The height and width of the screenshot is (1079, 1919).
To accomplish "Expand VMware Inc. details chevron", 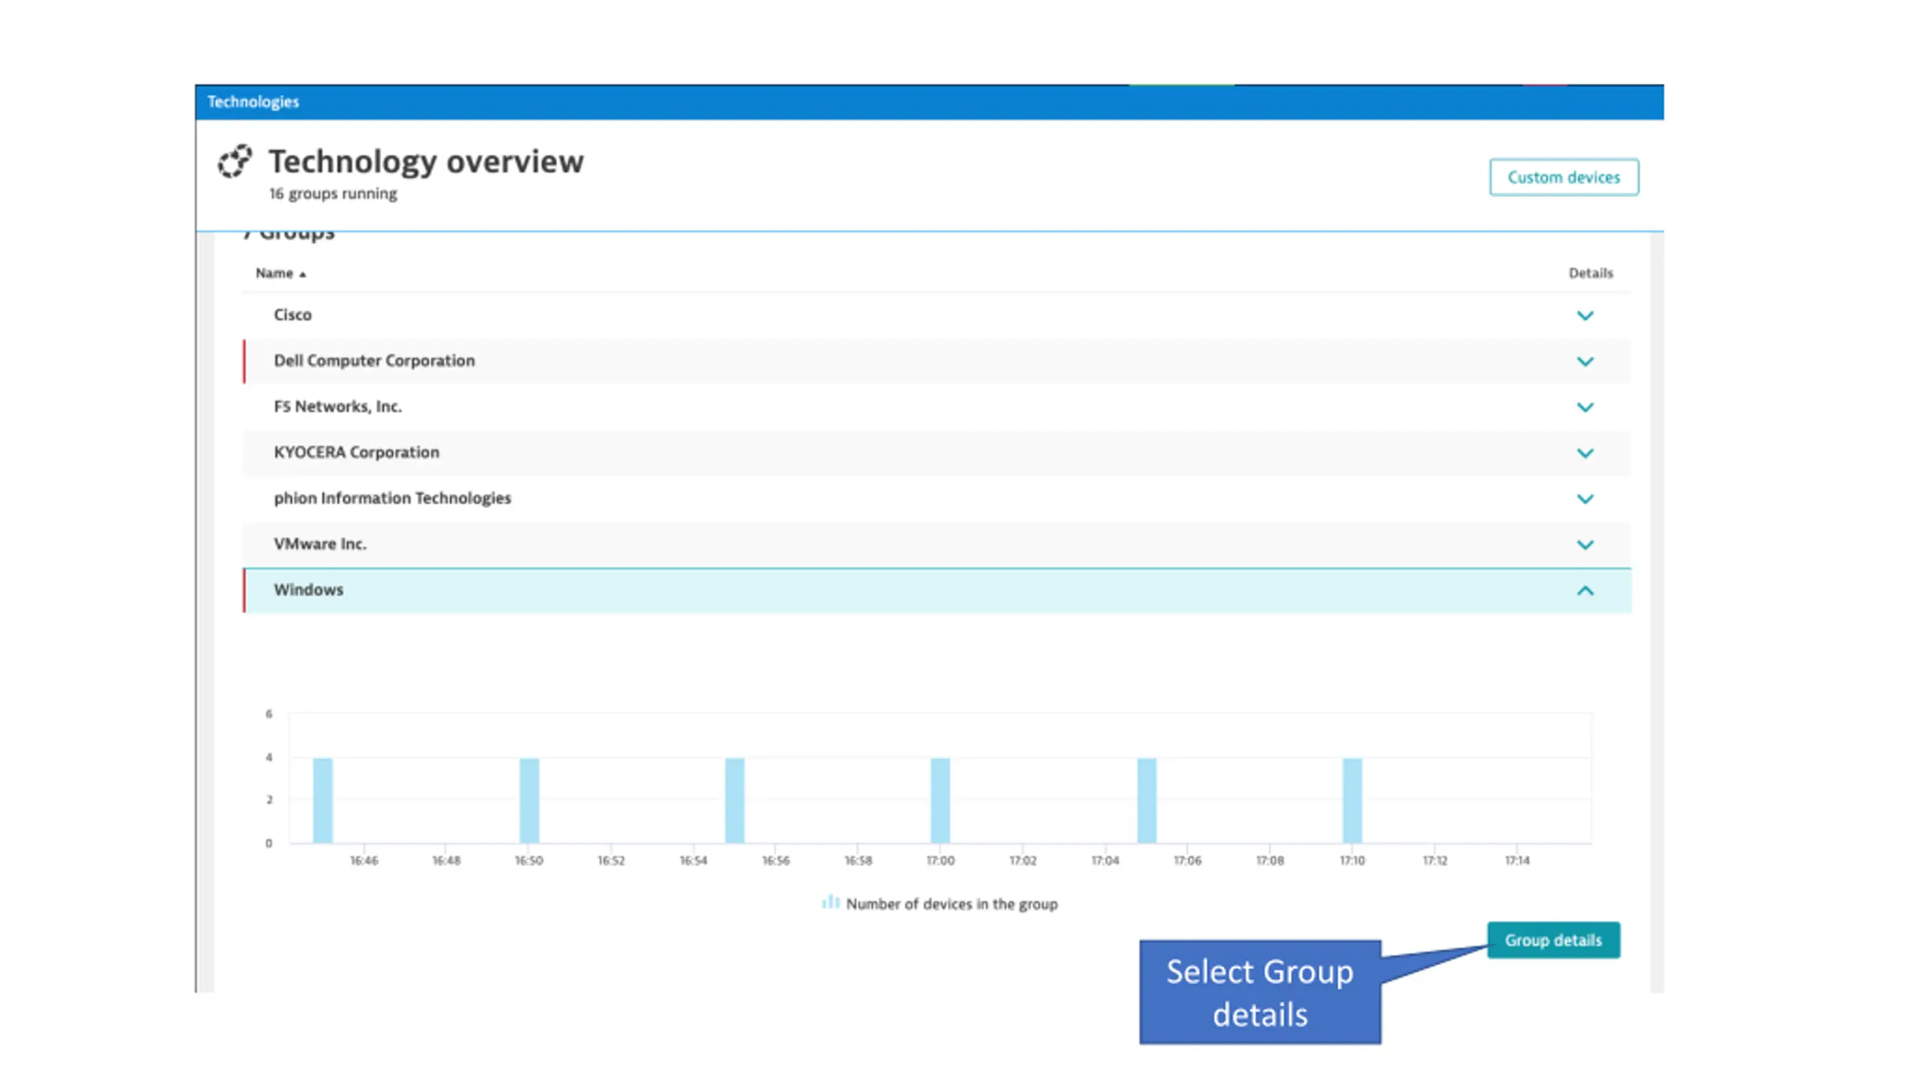I will point(1584,545).
